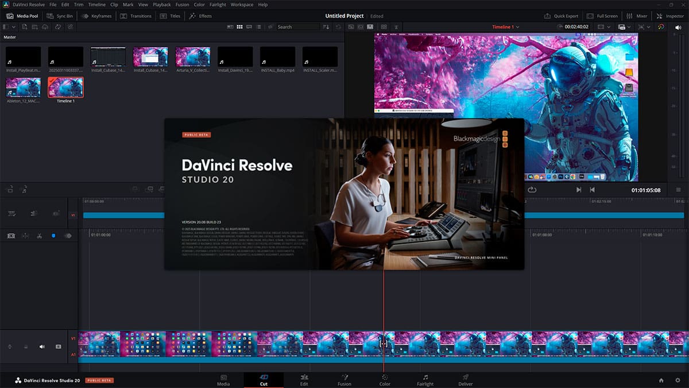The width and height of the screenshot is (689, 388).
Task: Click the sync clips icon
Action: click(58, 27)
